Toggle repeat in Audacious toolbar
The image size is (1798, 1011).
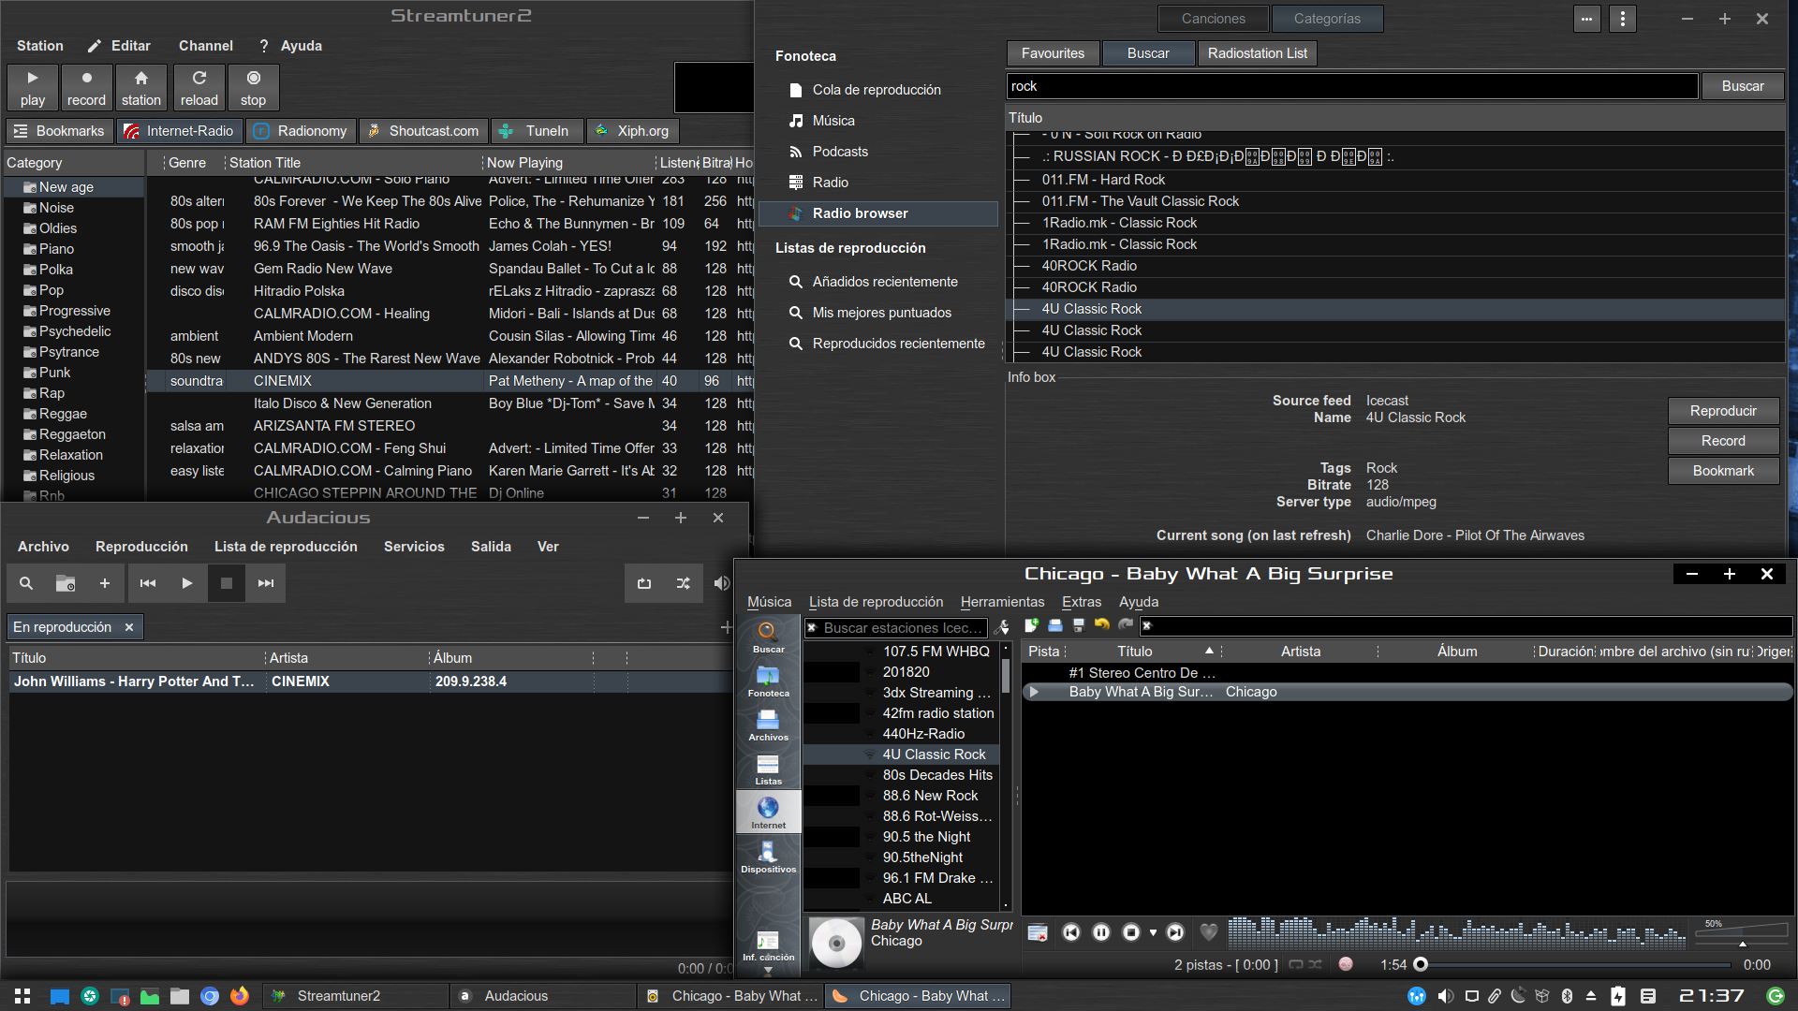pyautogui.click(x=644, y=583)
